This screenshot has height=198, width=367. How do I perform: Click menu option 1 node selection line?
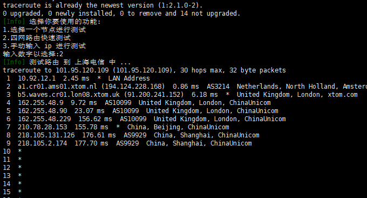click(x=44, y=30)
